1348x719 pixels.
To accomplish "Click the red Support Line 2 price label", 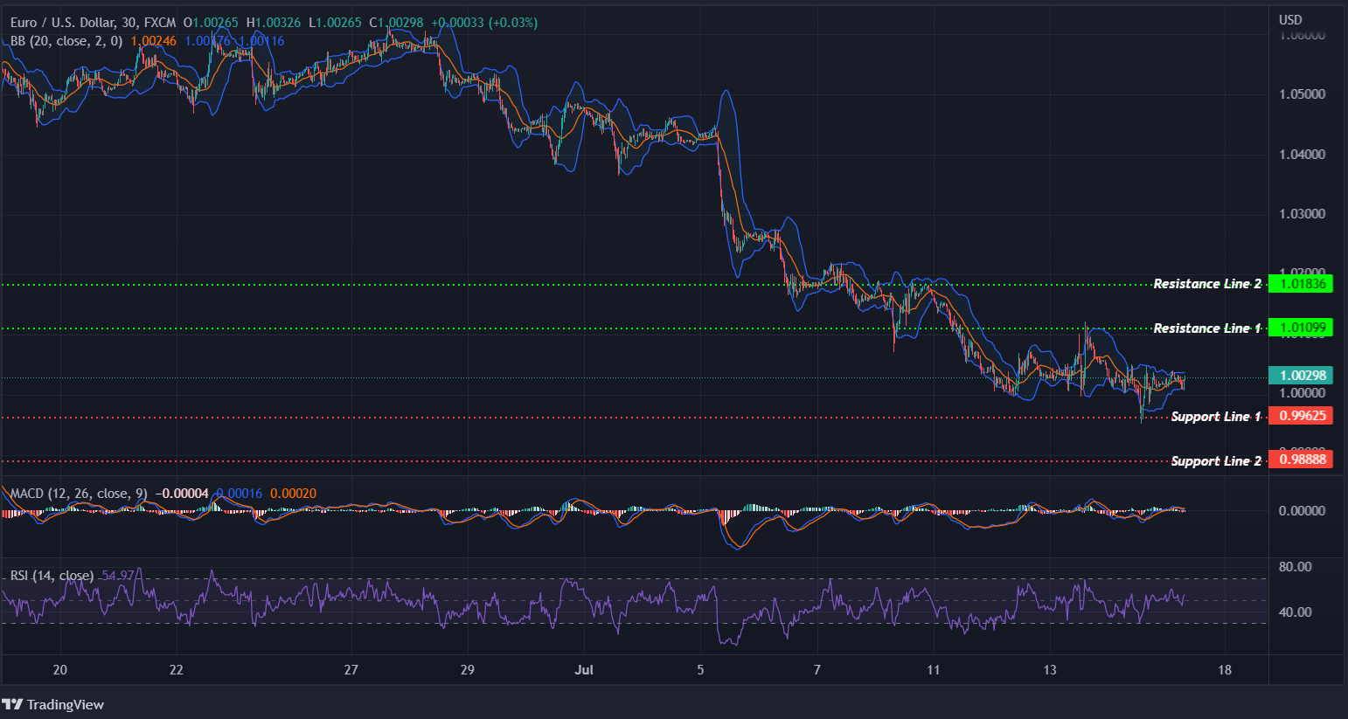I will point(1302,459).
